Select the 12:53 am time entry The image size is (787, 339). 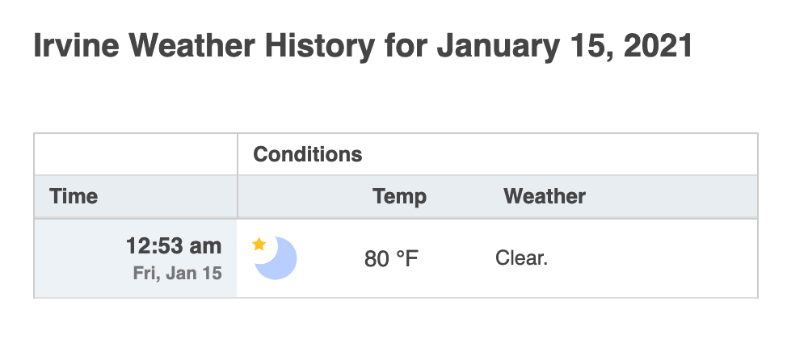tap(174, 246)
